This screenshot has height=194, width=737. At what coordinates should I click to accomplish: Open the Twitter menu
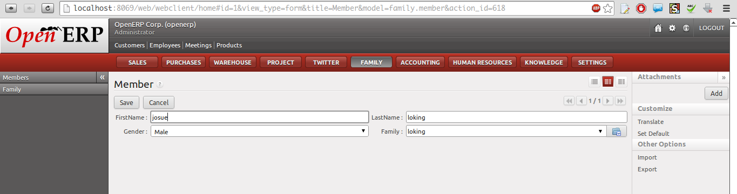click(x=326, y=63)
